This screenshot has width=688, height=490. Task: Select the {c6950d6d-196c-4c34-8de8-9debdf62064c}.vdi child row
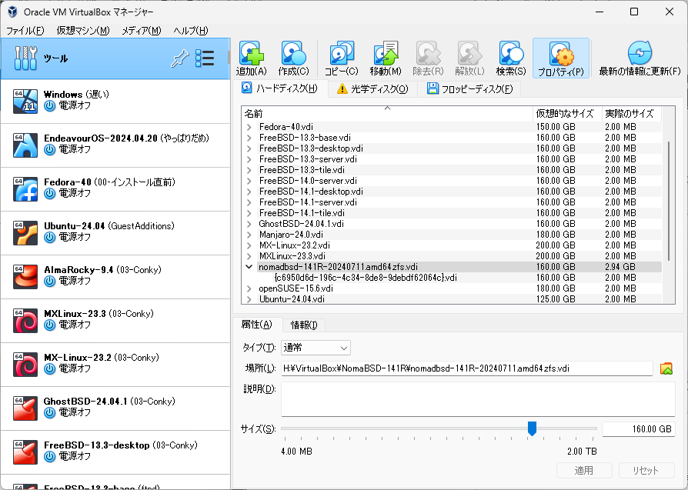(x=366, y=278)
